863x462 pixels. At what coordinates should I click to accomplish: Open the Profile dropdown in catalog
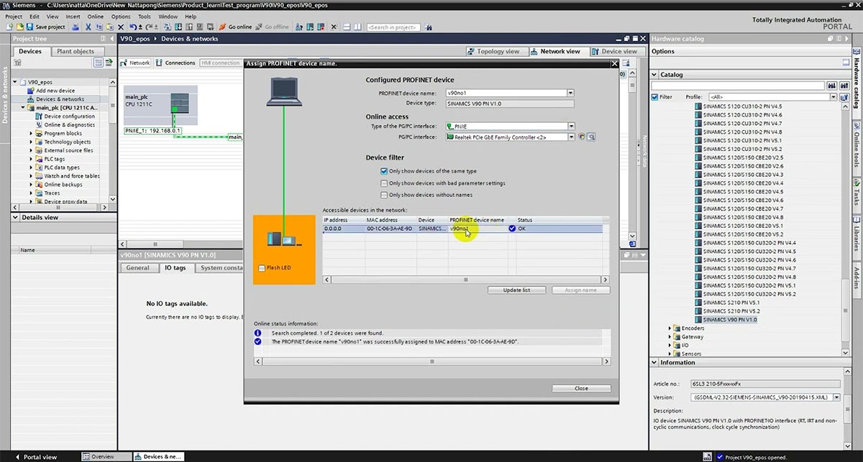point(834,97)
